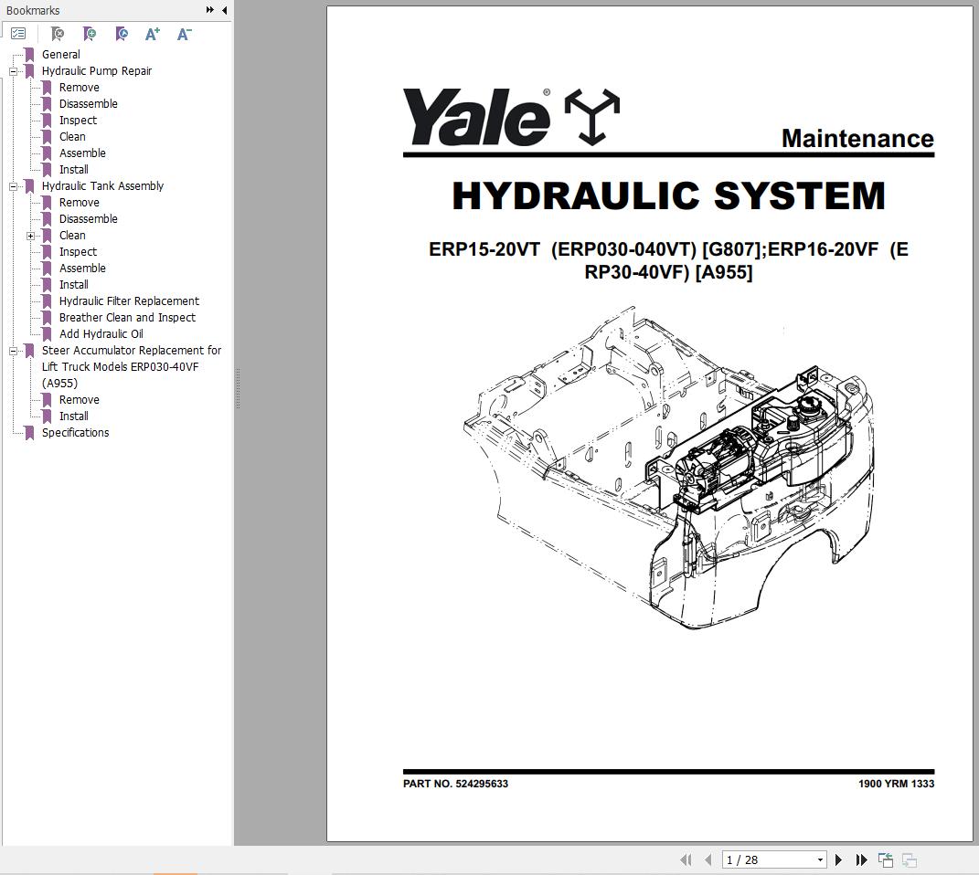Select Install under Steer Accumulator Replacement
The height and width of the screenshot is (875, 979).
[74, 416]
